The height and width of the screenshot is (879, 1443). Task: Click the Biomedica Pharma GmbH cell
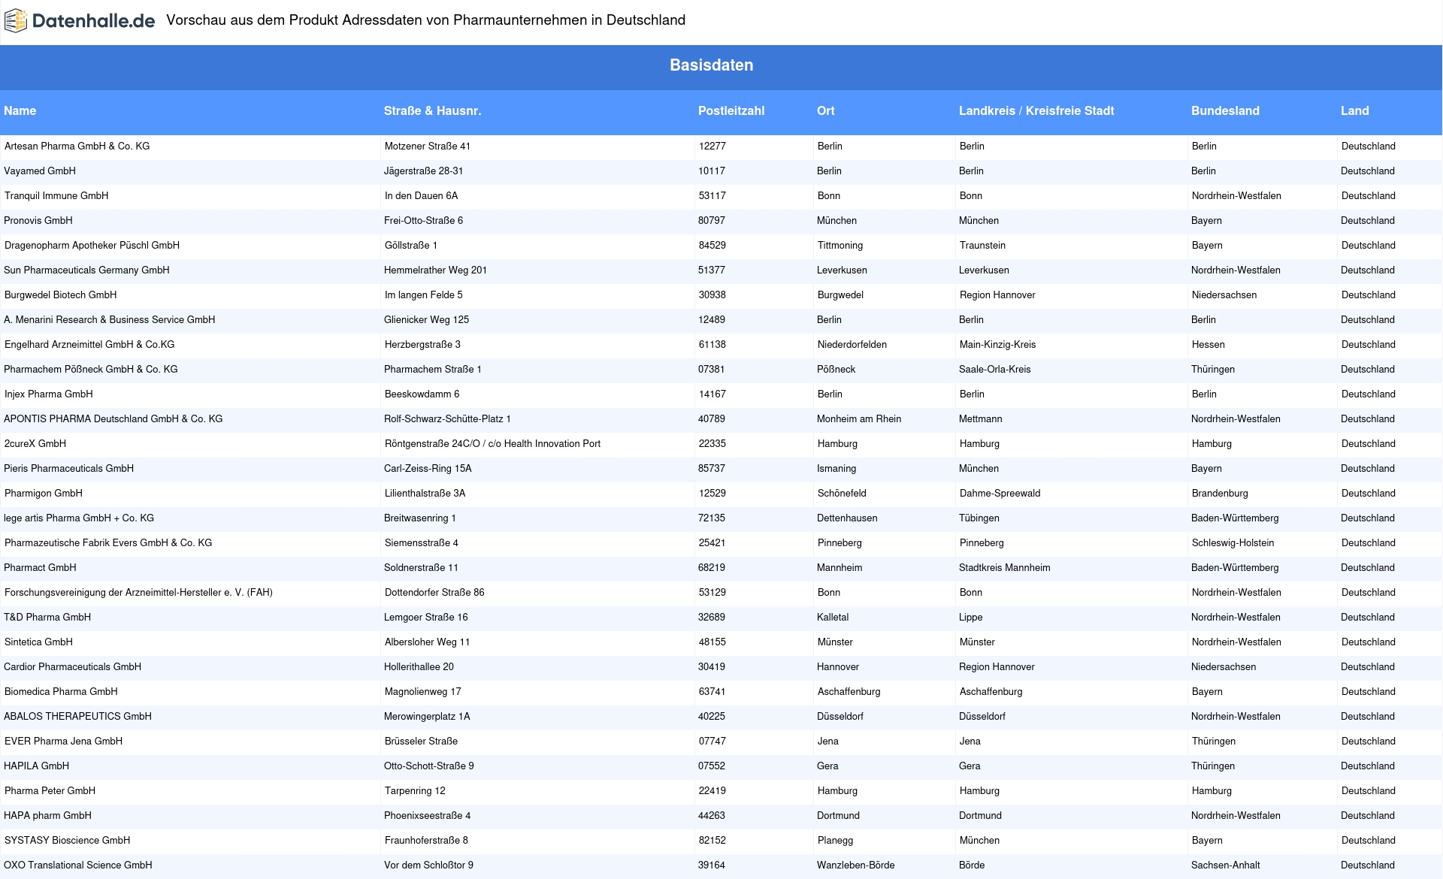coord(61,692)
